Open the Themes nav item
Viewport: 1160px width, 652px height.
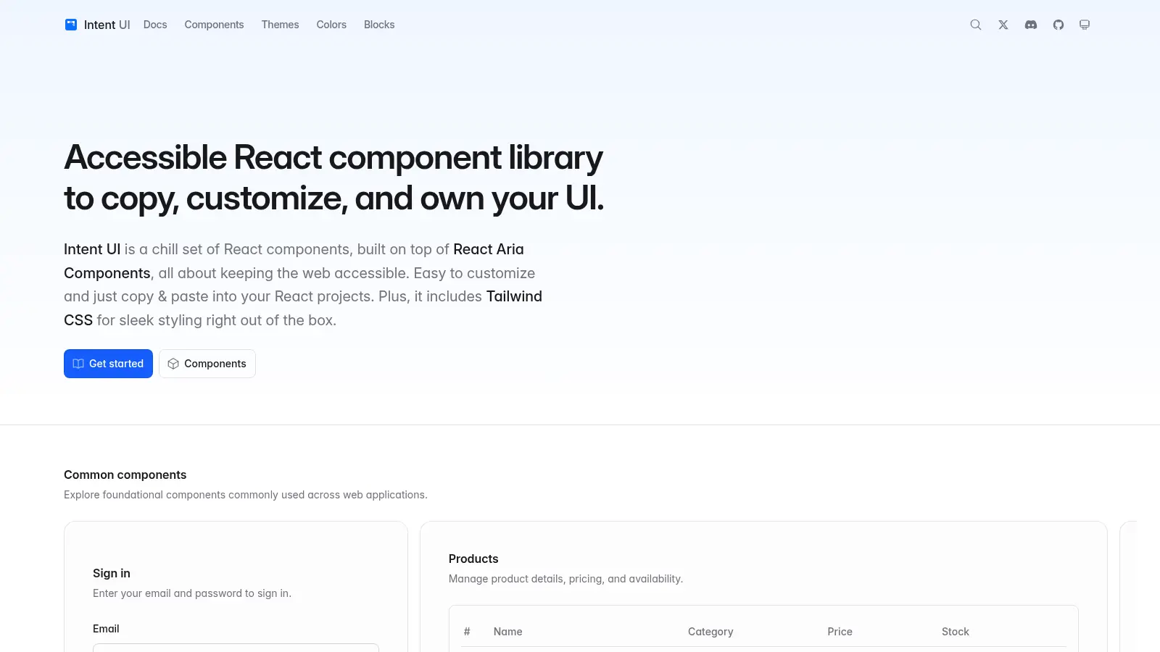click(280, 25)
